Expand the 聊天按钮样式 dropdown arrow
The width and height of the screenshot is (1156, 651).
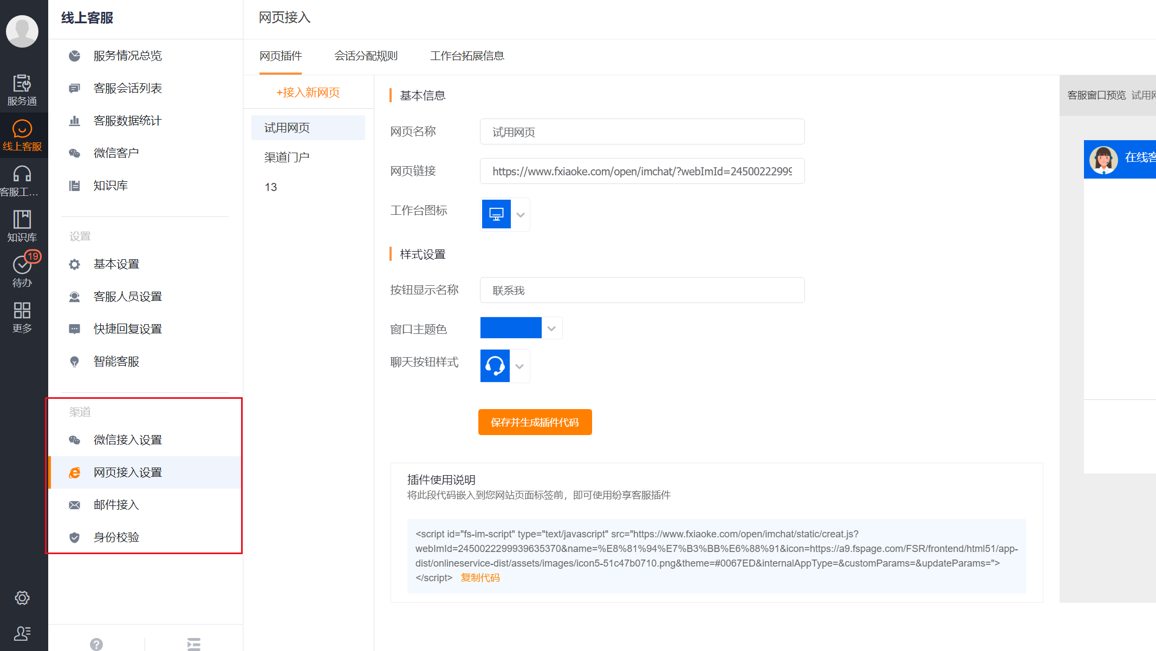click(x=519, y=366)
